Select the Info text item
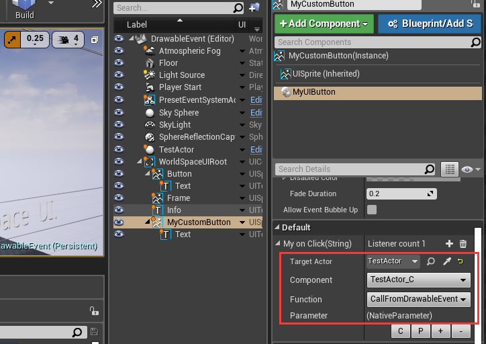 174,210
